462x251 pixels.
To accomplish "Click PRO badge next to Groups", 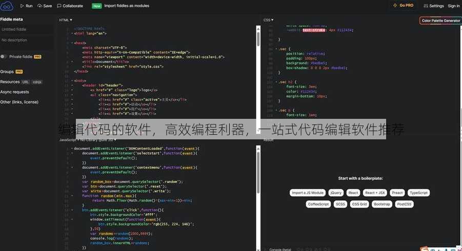I will coord(19,72).
